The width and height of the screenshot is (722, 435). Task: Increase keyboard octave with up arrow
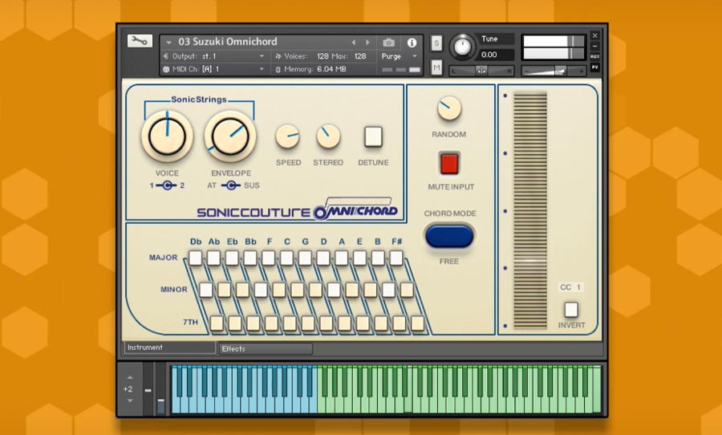(130, 377)
